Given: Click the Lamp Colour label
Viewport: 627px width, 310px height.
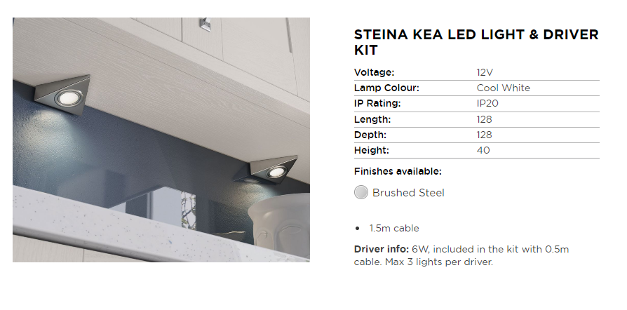Looking at the screenshot, I should pyautogui.click(x=386, y=88).
